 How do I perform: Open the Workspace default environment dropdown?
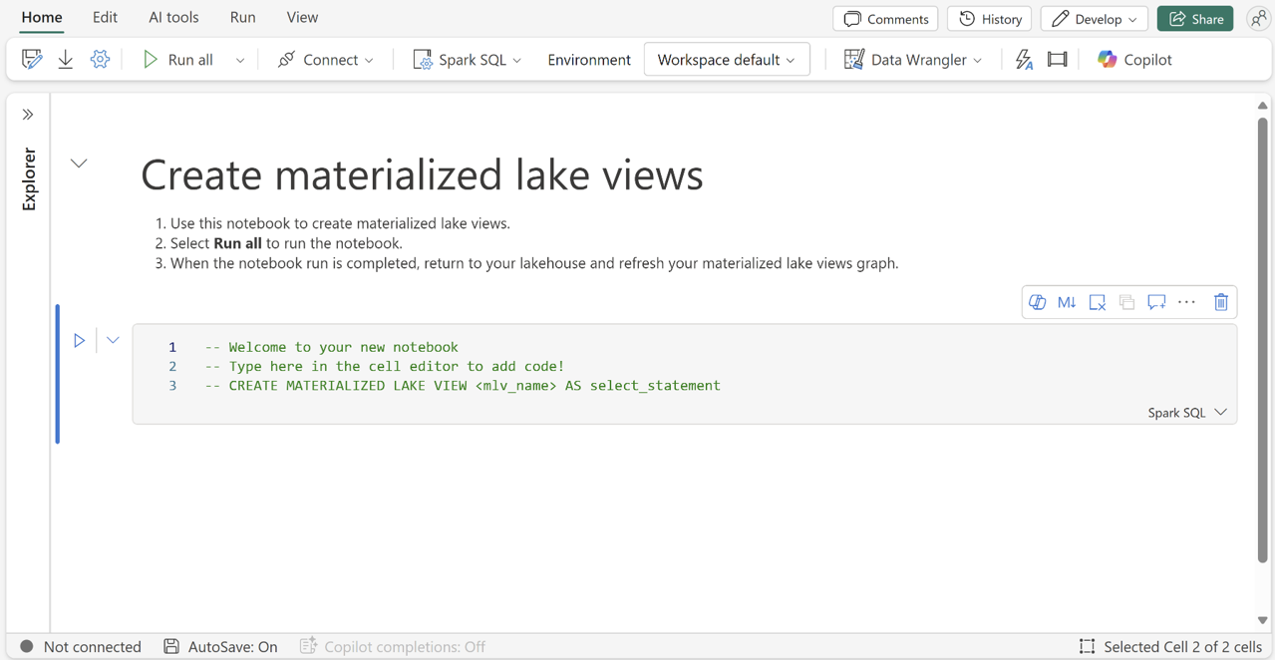(727, 60)
